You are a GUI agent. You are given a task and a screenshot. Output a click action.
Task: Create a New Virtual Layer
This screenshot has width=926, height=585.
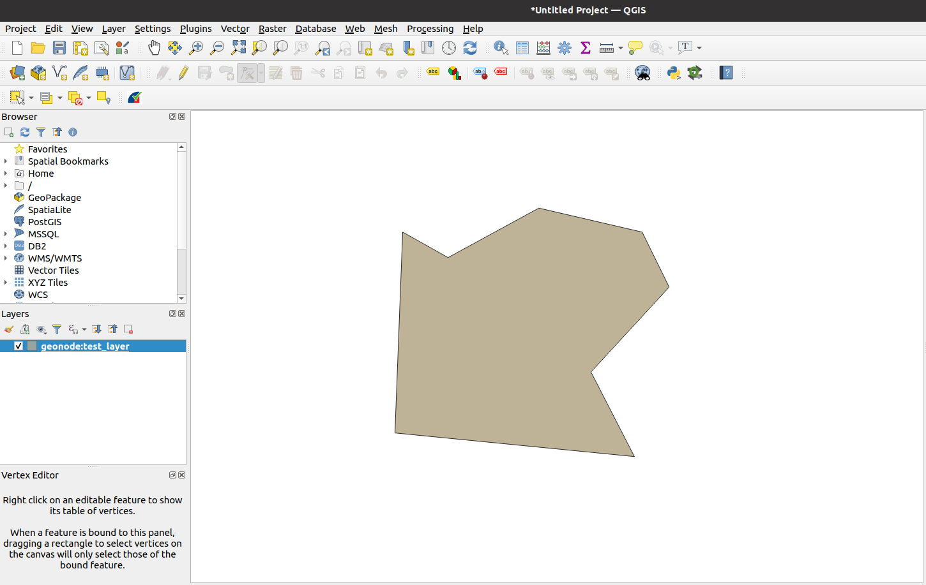click(x=127, y=73)
